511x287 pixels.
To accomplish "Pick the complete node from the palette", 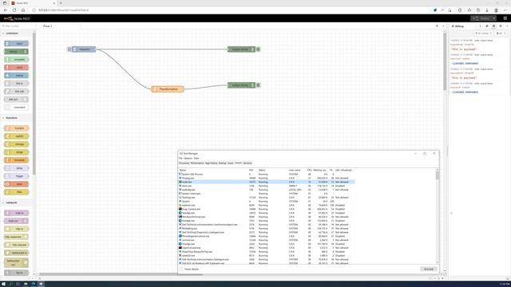I will [x=16, y=60].
